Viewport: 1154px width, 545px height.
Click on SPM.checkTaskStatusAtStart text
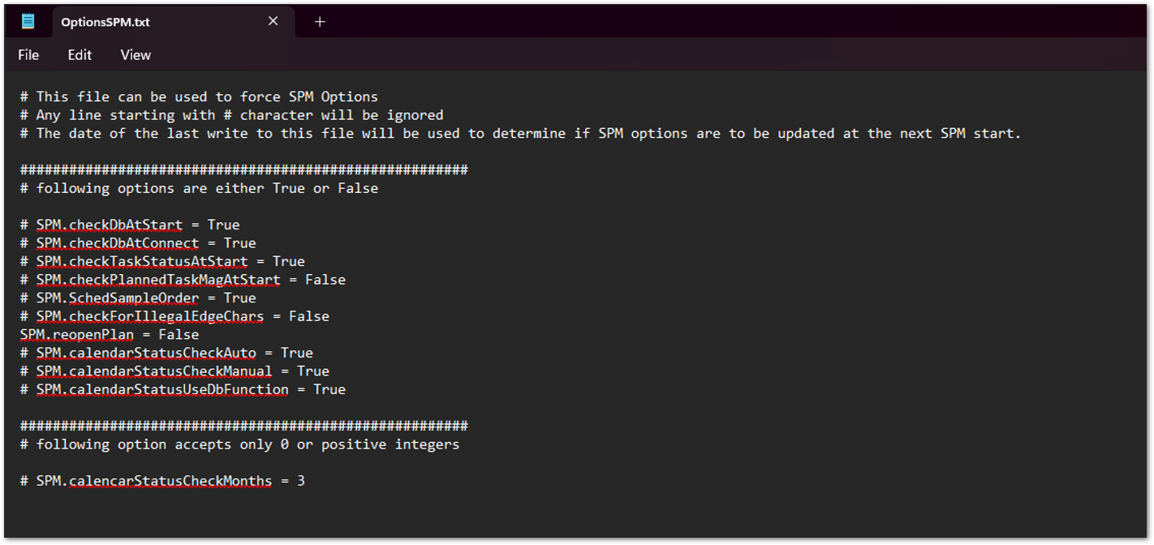click(141, 261)
